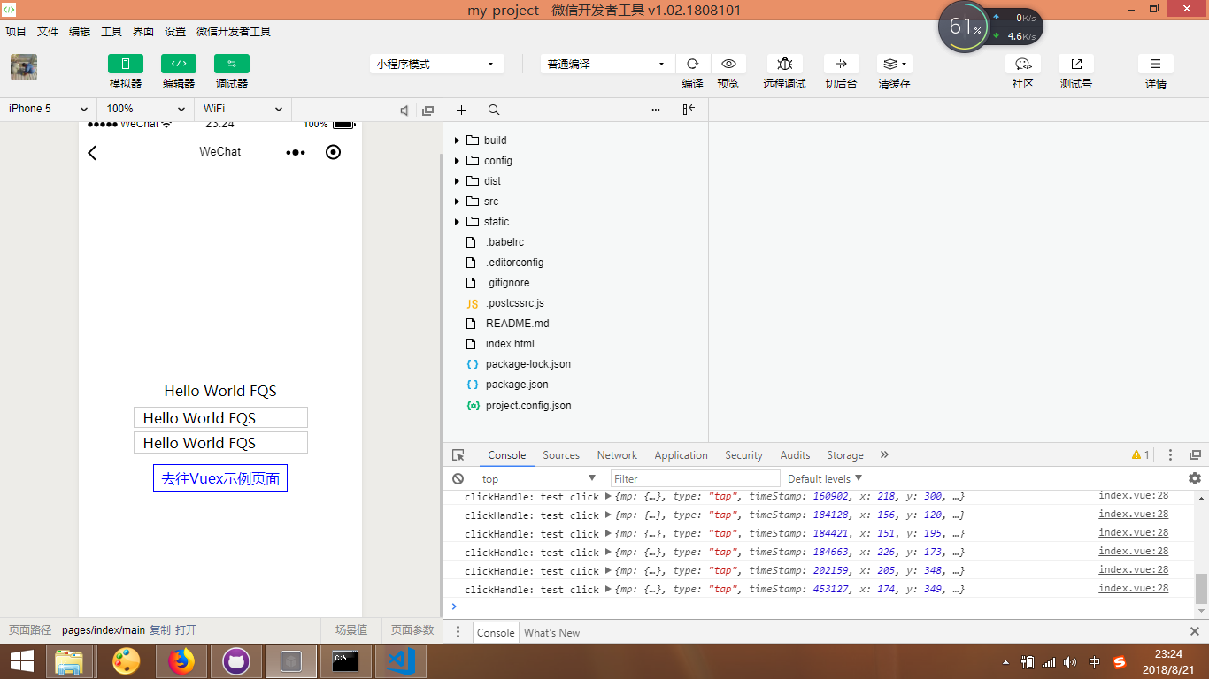Switch to the Application tab
1209x679 pixels.
coord(681,455)
